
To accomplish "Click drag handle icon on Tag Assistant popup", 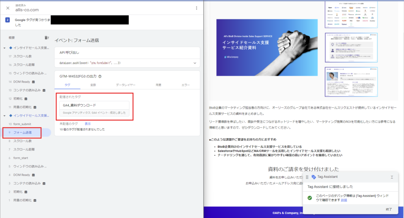I will coord(307,177).
